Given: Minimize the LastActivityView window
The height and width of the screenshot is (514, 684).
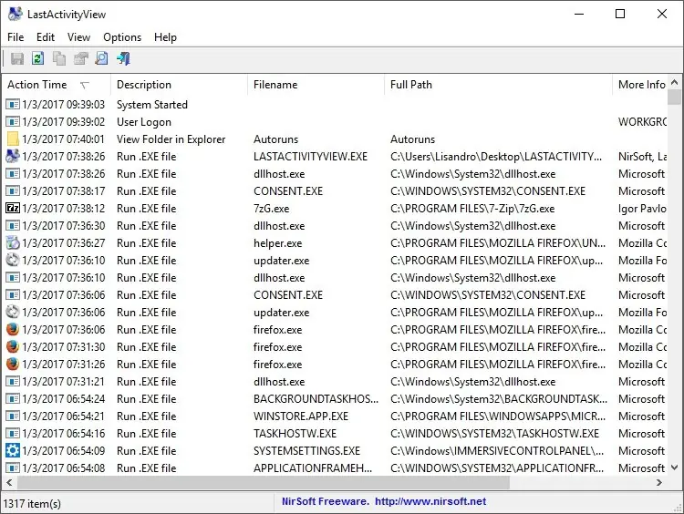Looking at the screenshot, I should pos(579,14).
